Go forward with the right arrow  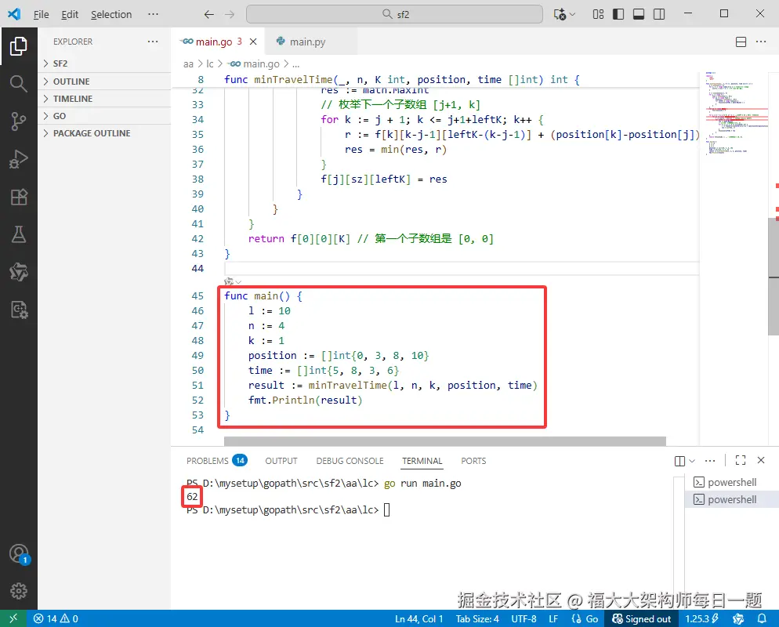click(x=230, y=14)
